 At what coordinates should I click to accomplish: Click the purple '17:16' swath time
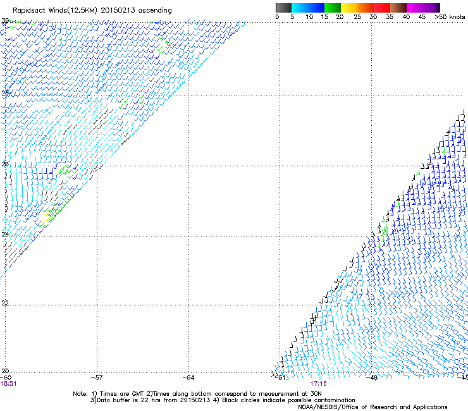point(318,384)
